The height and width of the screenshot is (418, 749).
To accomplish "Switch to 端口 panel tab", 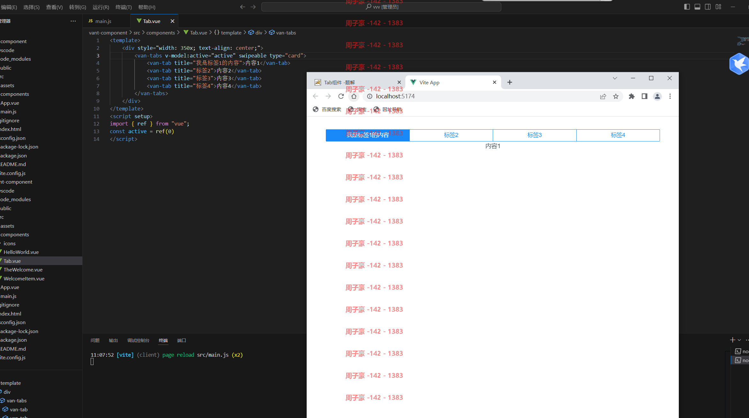I will tap(182, 340).
